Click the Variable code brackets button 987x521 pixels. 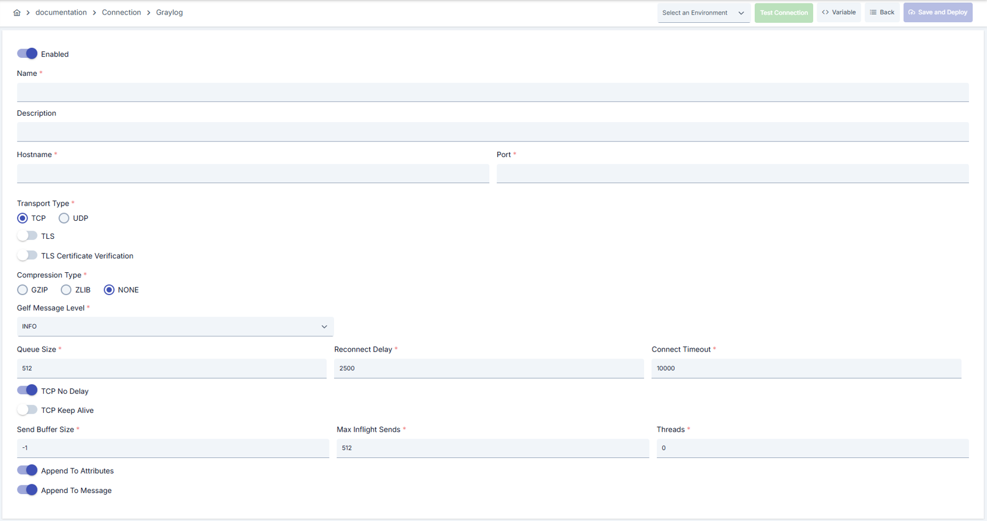[838, 12]
